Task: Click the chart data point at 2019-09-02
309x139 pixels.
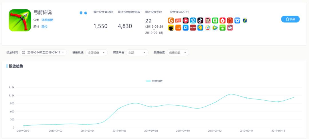Action: click(x=56, y=124)
